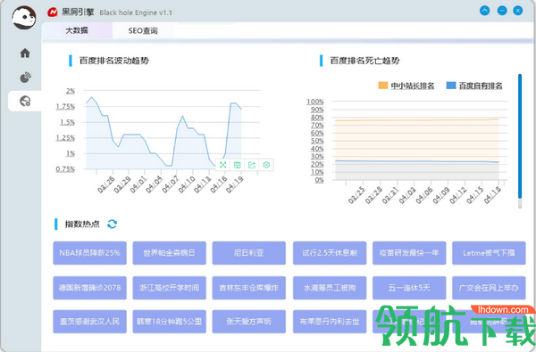This screenshot has height=352, width=536.
Task: Switch to the SEO查询 tab
Action: (143, 30)
